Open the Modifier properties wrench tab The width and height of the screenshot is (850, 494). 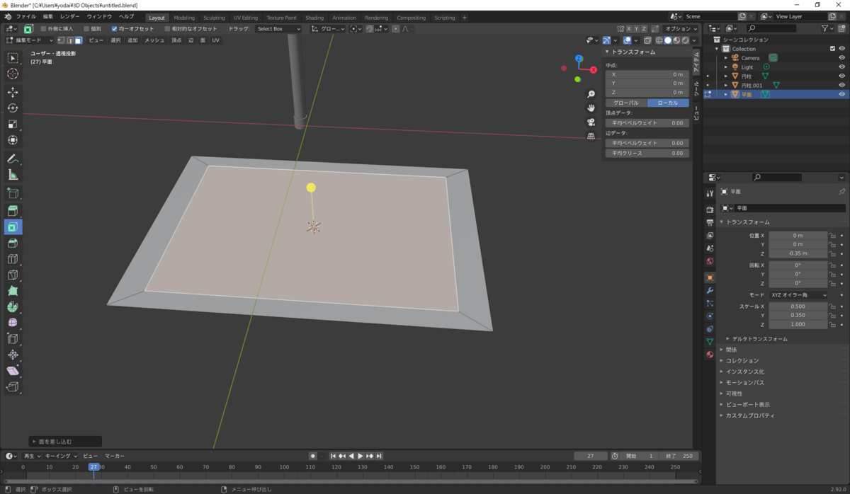710,290
